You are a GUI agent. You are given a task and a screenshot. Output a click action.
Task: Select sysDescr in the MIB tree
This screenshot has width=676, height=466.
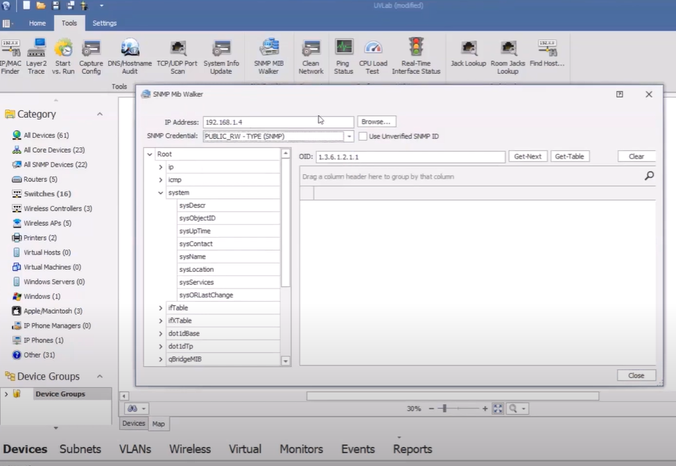pyautogui.click(x=229, y=205)
